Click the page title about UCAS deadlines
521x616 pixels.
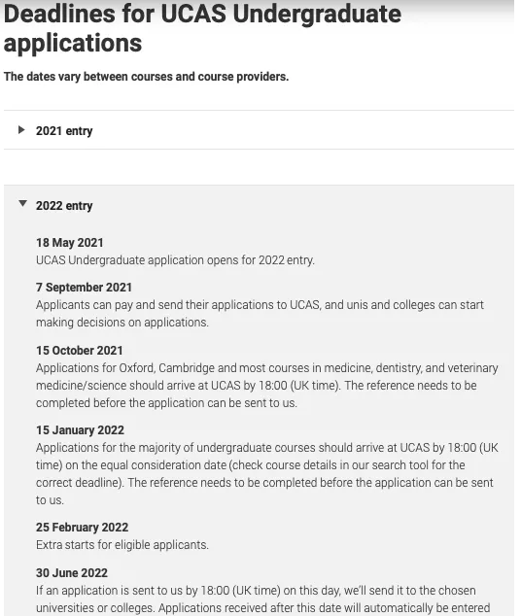(x=202, y=28)
